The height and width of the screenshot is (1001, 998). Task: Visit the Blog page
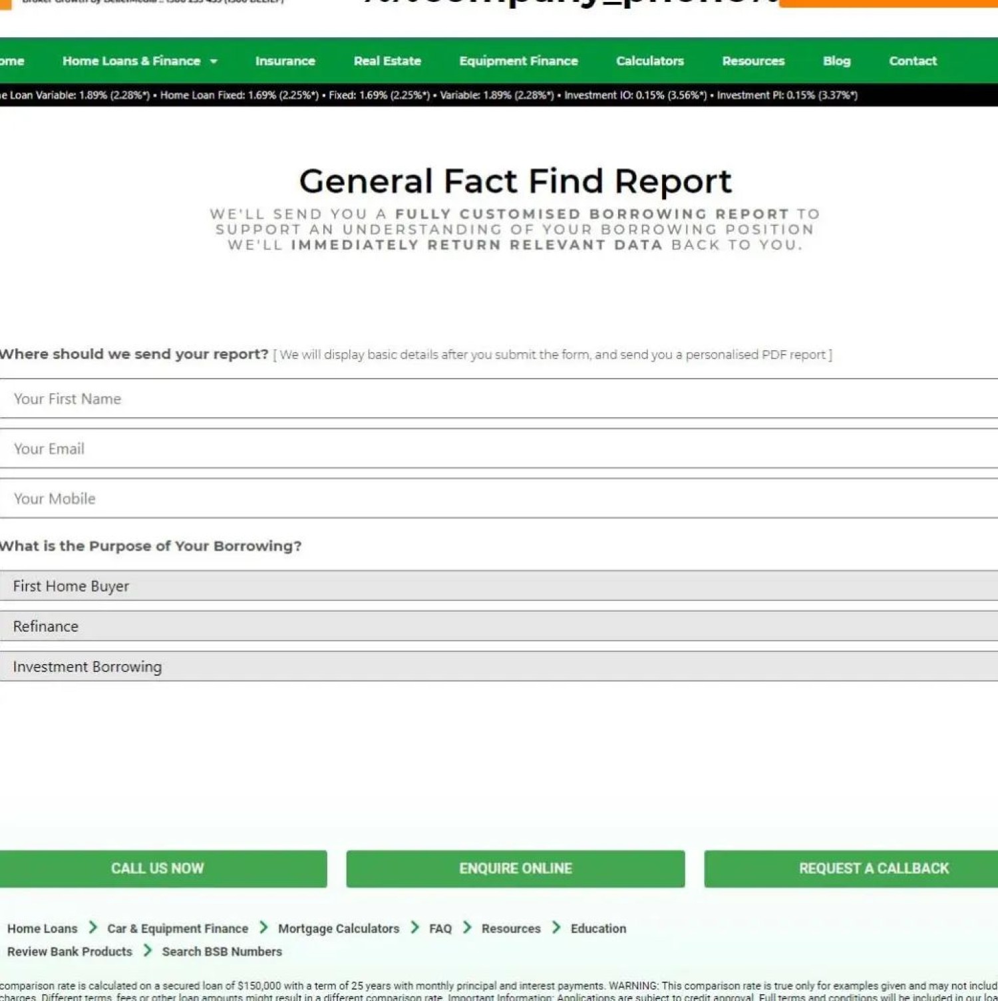836,61
